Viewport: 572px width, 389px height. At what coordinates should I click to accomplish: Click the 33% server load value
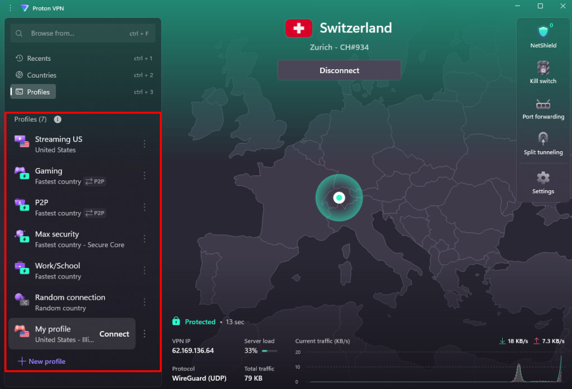[x=251, y=350]
